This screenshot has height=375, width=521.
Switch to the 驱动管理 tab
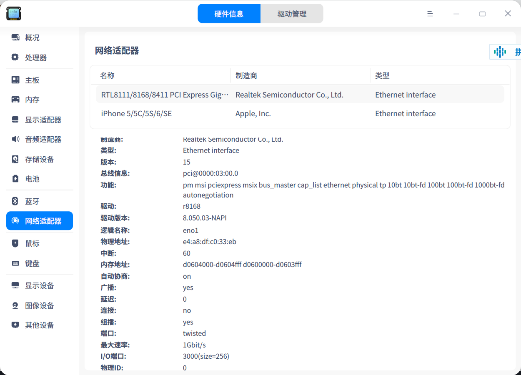point(292,13)
